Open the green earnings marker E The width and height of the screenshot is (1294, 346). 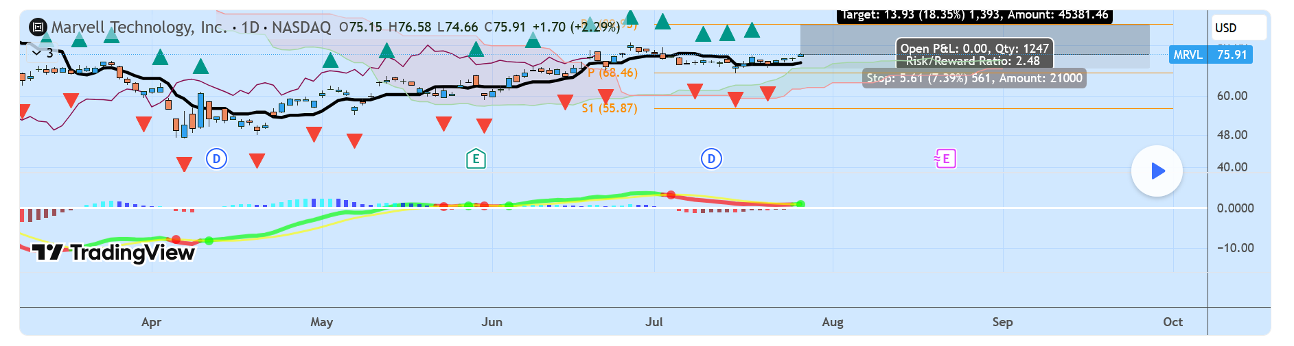pyautogui.click(x=476, y=159)
